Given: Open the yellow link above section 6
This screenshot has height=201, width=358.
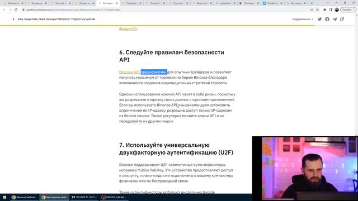Looking at the screenshot, I should [128, 28].
